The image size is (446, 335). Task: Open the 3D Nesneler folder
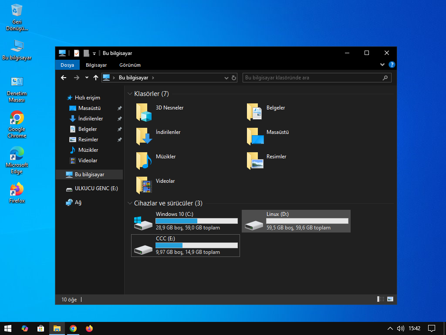(x=144, y=112)
